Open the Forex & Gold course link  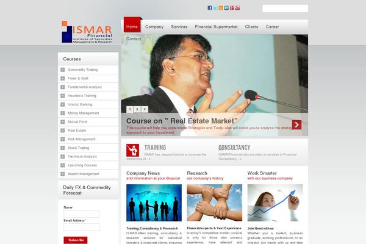[x=78, y=78]
